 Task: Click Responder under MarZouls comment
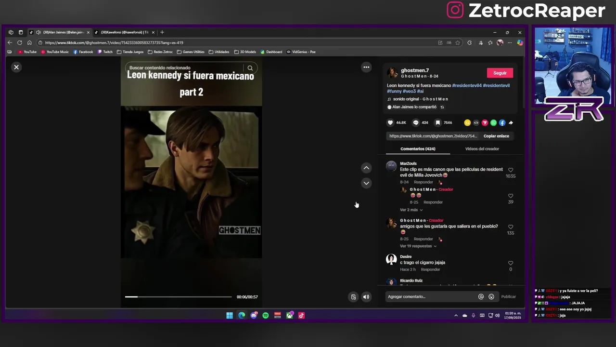click(x=423, y=182)
